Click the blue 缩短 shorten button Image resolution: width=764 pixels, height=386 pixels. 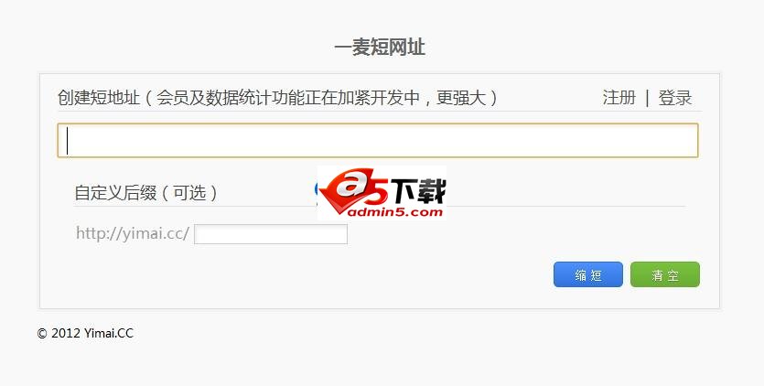pyautogui.click(x=588, y=274)
